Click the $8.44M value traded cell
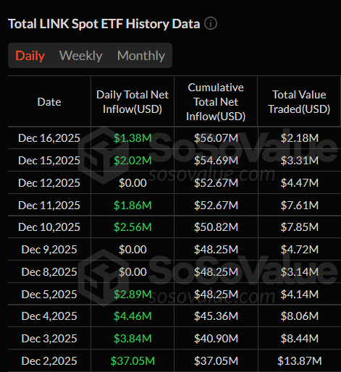Image resolution: width=341 pixels, height=372 pixels. point(300,339)
